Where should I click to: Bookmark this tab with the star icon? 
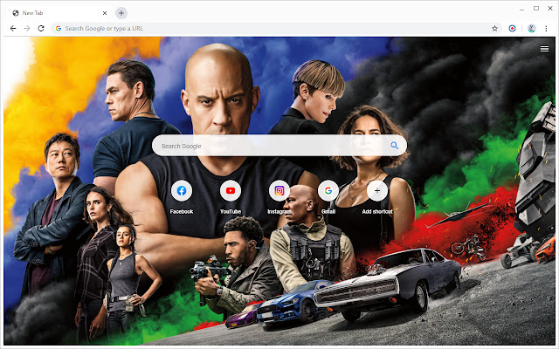494,29
